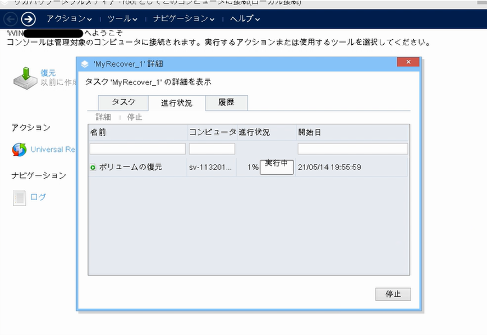Focus the コンピュータ filter input field
Screen dimensions: 487x335
click(212, 149)
